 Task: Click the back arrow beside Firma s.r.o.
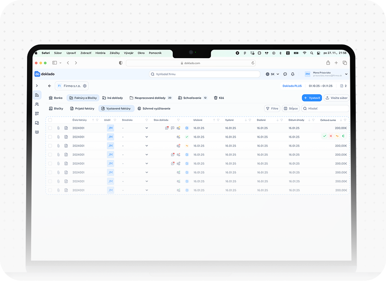pos(50,86)
